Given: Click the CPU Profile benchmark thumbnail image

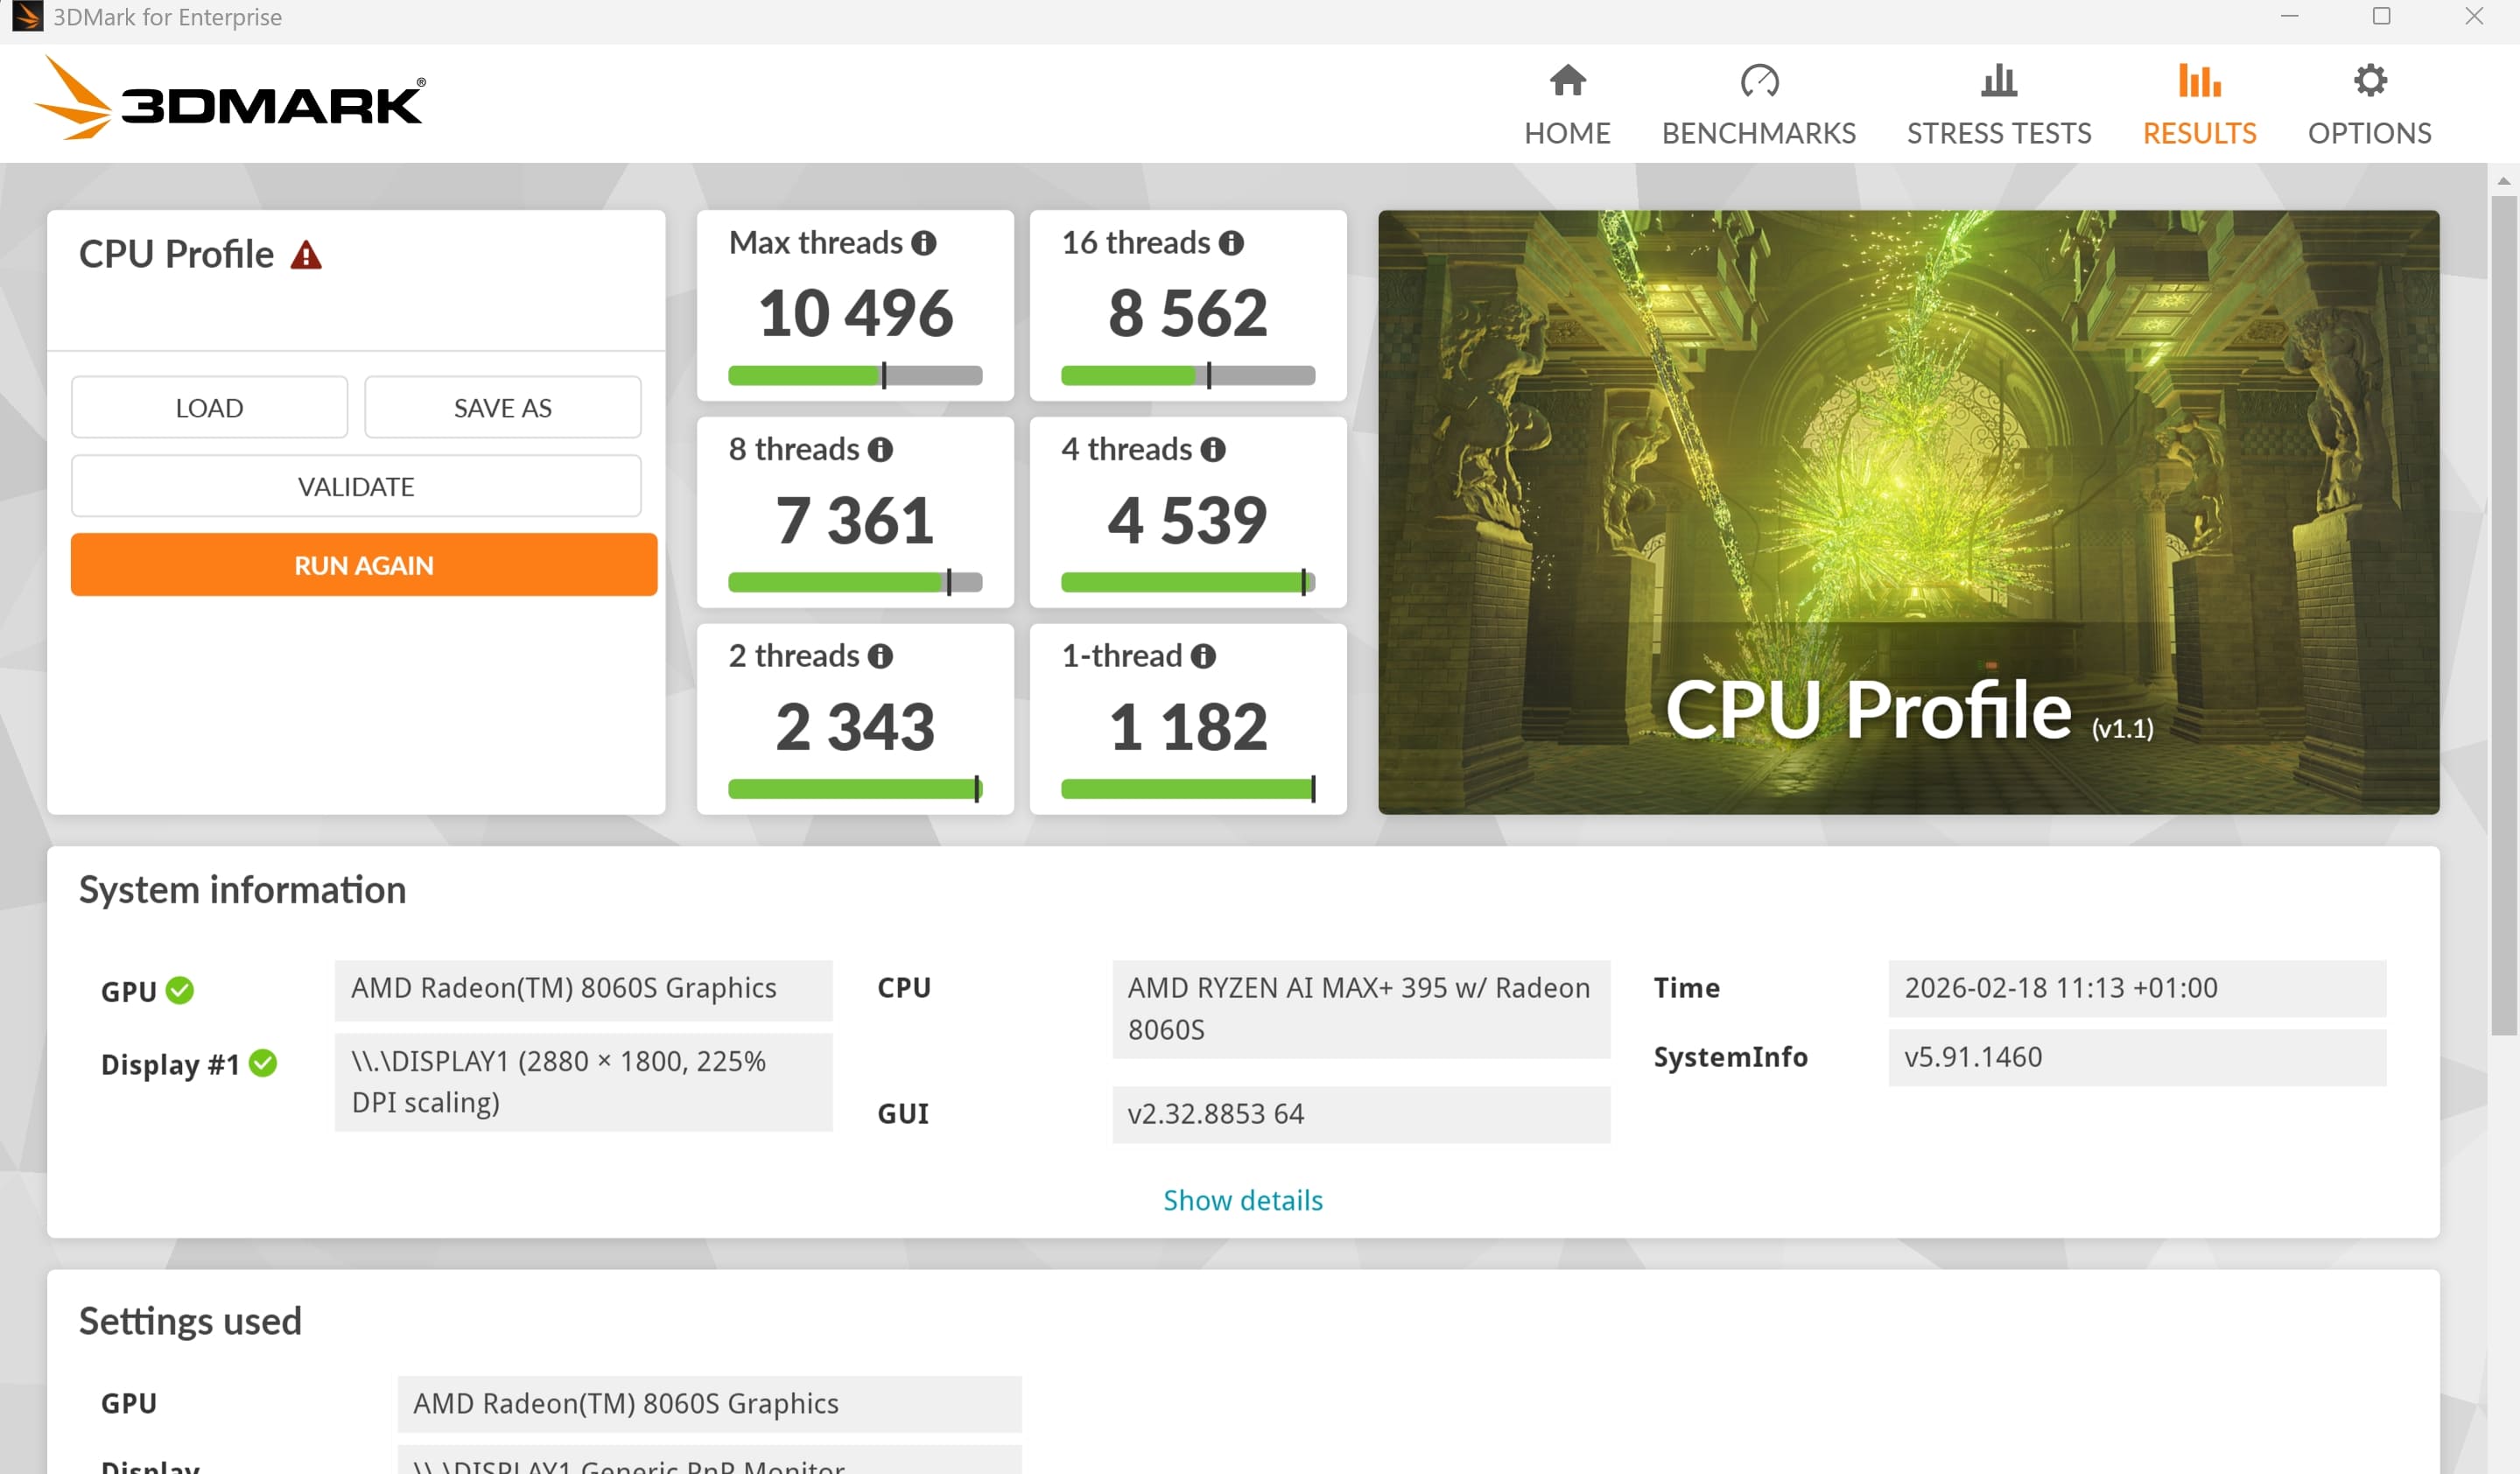Looking at the screenshot, I should point(1908,512).
